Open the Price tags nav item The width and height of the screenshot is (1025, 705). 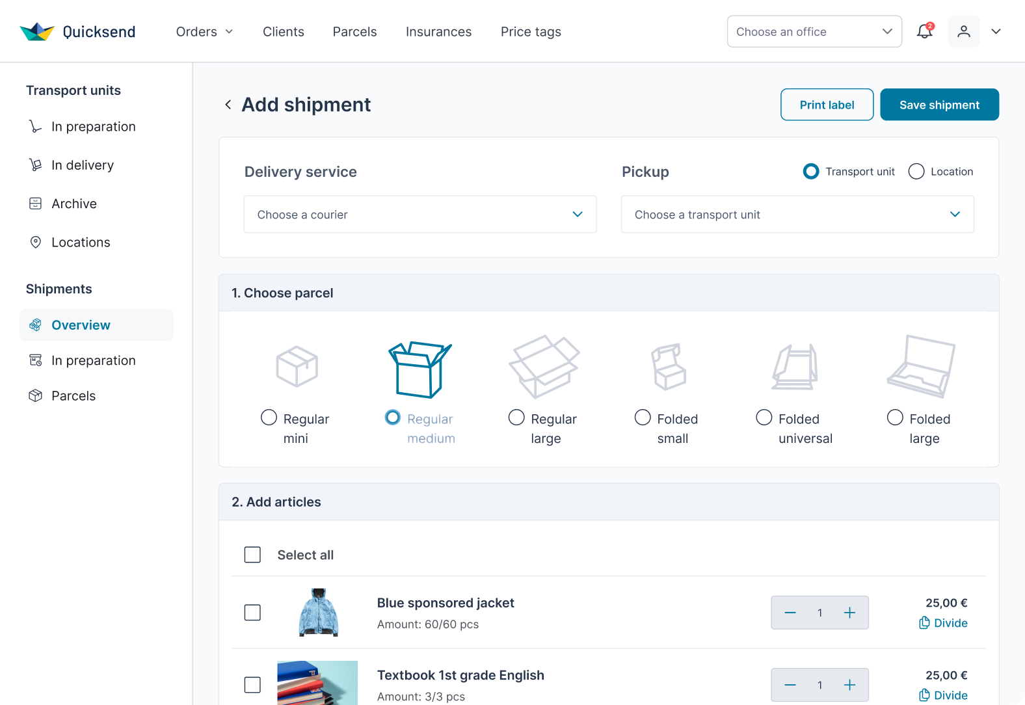[531, 32]
